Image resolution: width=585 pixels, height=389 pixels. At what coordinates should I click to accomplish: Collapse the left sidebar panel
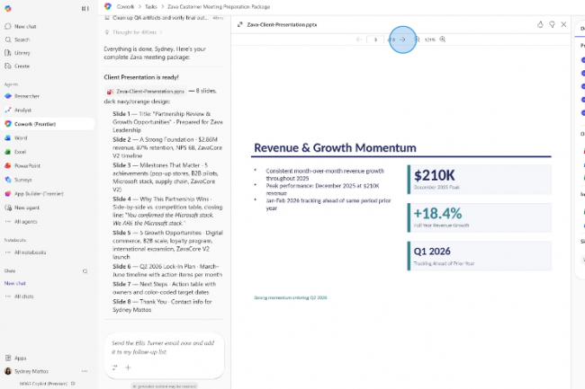(x=85, y=8)
